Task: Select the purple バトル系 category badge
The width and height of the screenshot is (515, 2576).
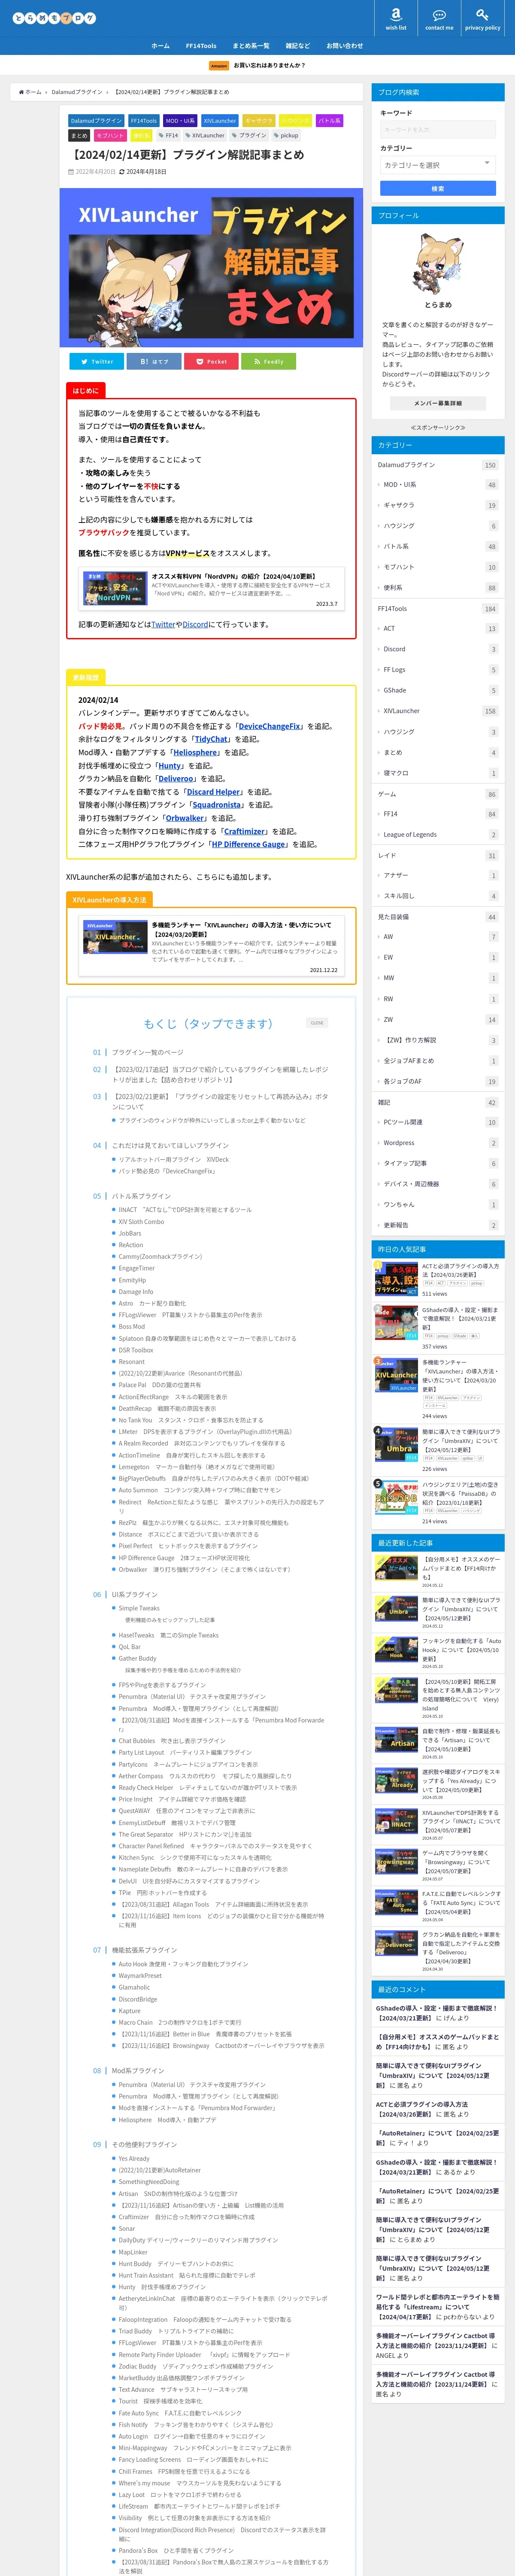Action: point(329,120)
